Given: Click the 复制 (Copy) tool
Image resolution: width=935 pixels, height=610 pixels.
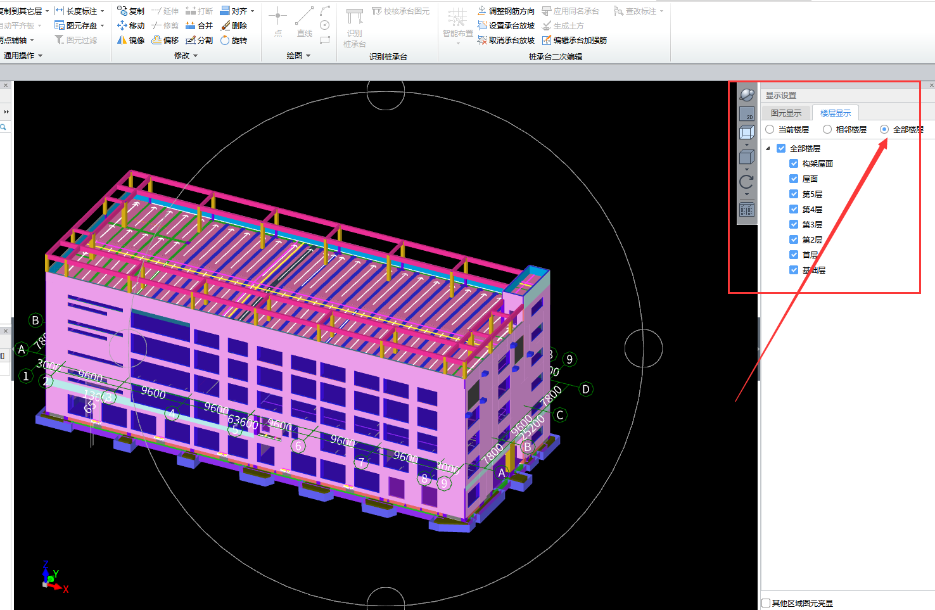Looking at the screenshot, I should click(x=130, y=11).
